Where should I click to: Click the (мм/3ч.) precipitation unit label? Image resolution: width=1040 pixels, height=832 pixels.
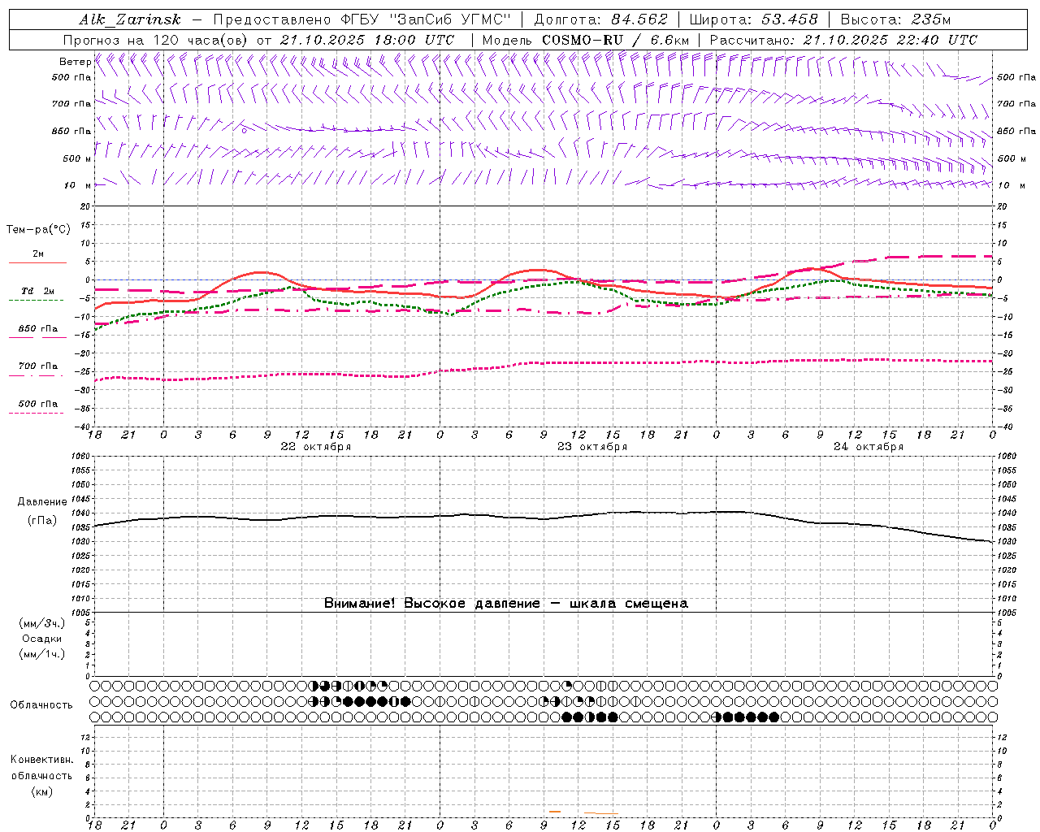pos(42,623)
